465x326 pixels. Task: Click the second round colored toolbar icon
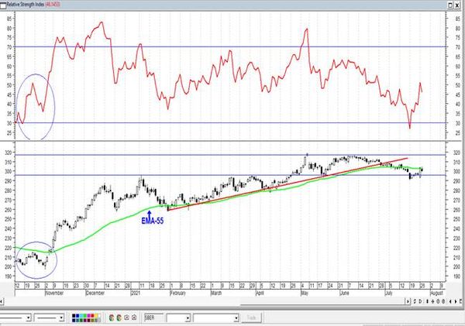pos(119,317)
